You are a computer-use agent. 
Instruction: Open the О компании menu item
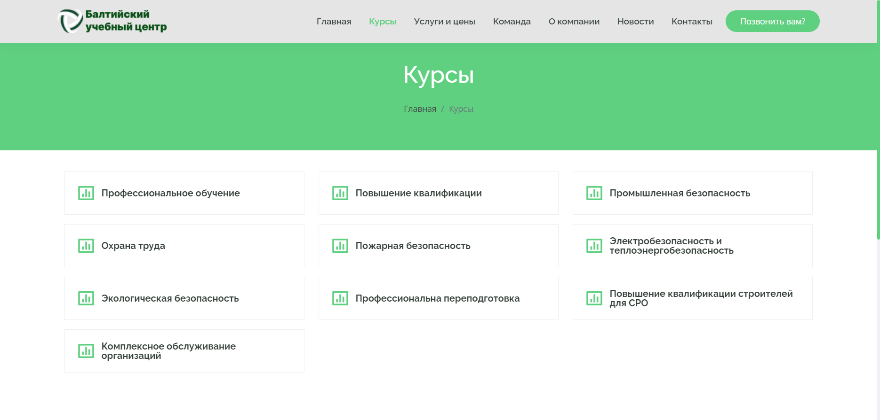click(x=574, y=22)
